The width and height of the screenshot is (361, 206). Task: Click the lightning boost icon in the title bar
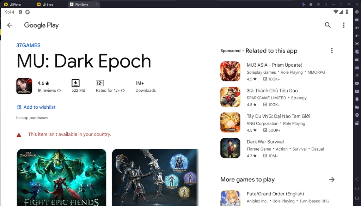(304, 4)
